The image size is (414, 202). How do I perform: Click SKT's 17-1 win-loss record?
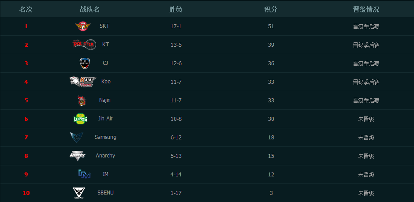tap(176, 26)
